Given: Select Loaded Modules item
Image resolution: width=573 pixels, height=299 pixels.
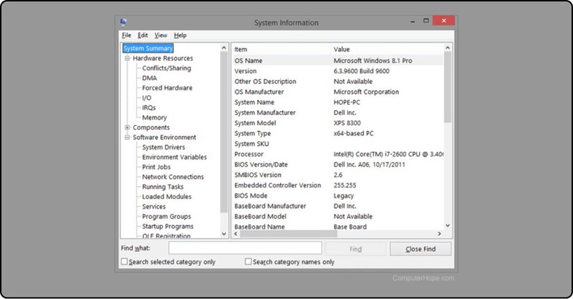Looking at the screenshot, I should pos(167,197).
